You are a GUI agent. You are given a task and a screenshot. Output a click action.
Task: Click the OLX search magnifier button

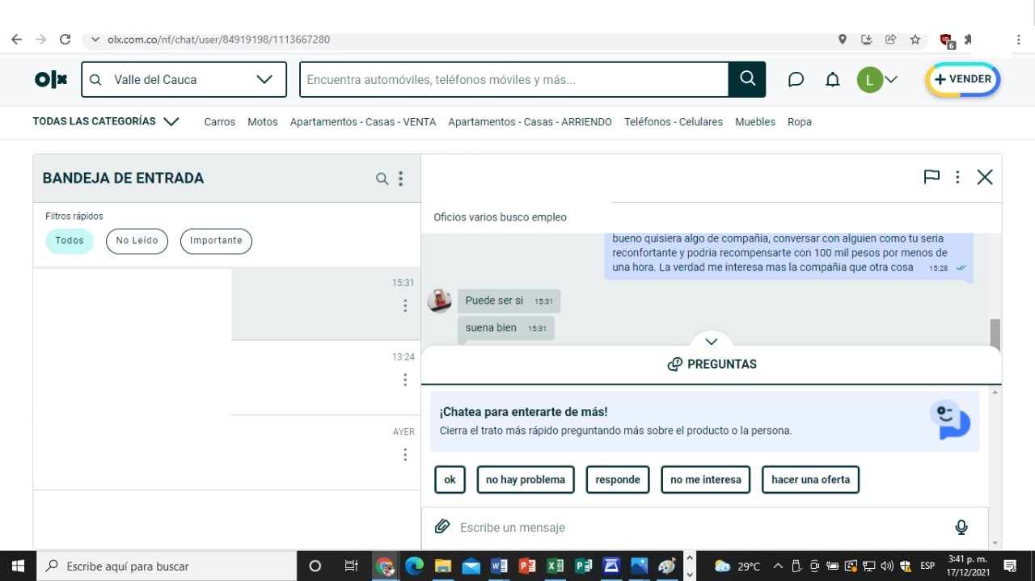tap(747, 79)
